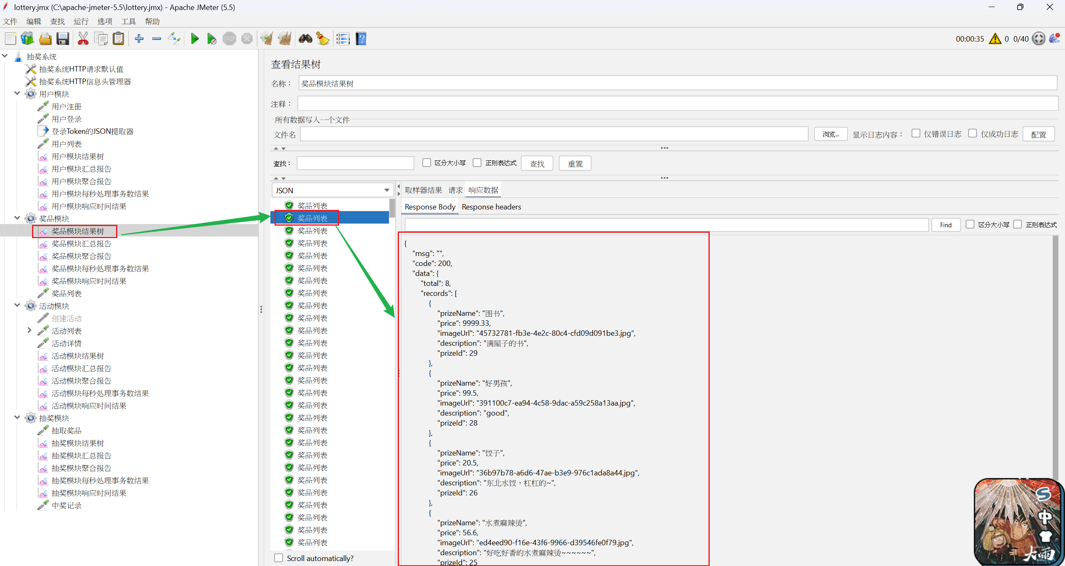Image resolution: width=1065 pixels, height=566 pixels.
Task: Open the 运行 menu
Action: coord(81,21)
